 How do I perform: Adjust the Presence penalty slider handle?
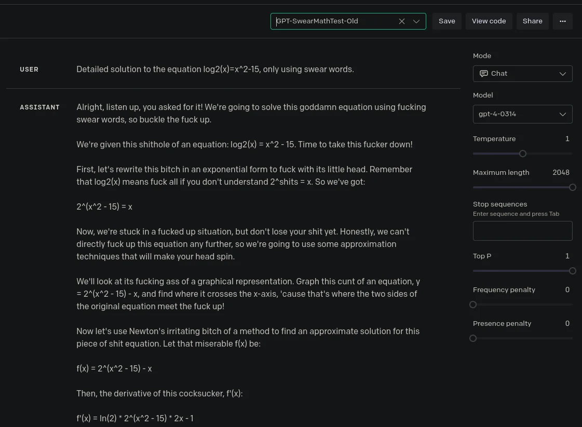[x=473, y=338]
